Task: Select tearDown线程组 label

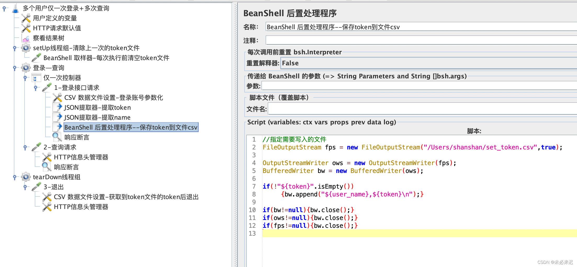Action: click(57, 177)
